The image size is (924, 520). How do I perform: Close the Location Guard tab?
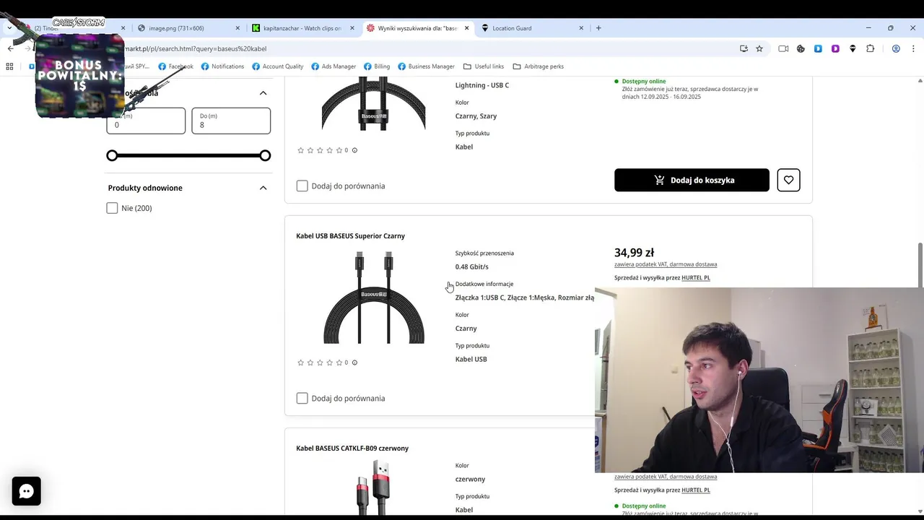click(x=581, y=28)
